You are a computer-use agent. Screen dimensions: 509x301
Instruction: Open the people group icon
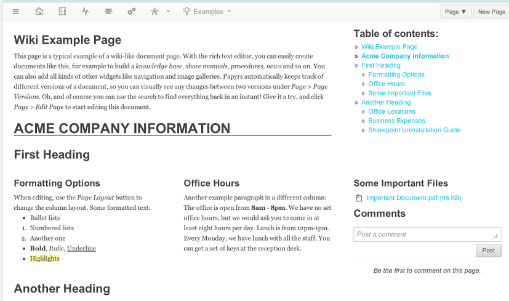(x=108, y=11)
